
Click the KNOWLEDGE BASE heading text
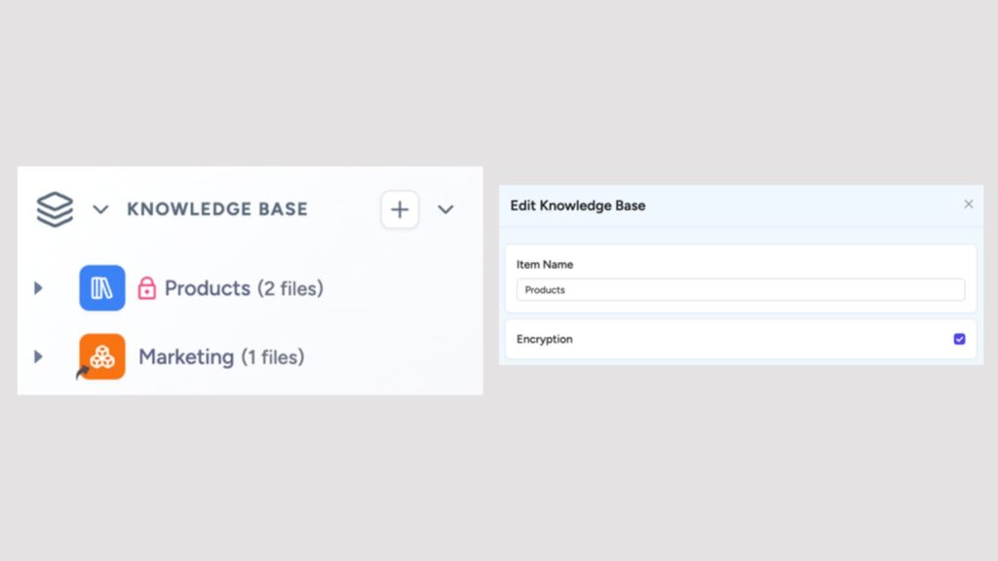tap(217, 209)
